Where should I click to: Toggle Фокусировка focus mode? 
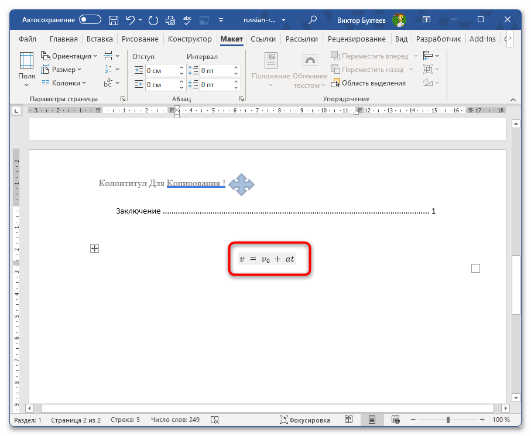click(x=304, y=420)
